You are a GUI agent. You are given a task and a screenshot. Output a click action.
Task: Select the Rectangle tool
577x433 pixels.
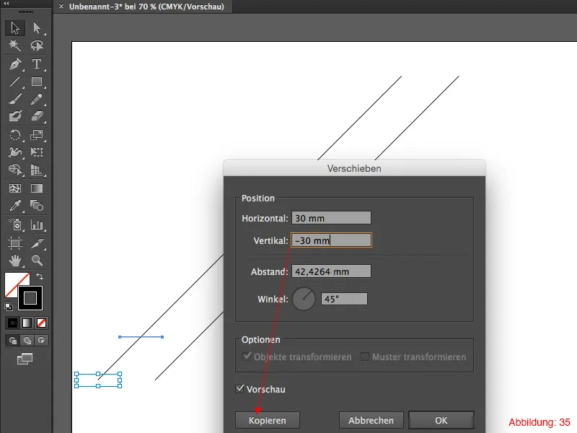click(x=37, y=82)
